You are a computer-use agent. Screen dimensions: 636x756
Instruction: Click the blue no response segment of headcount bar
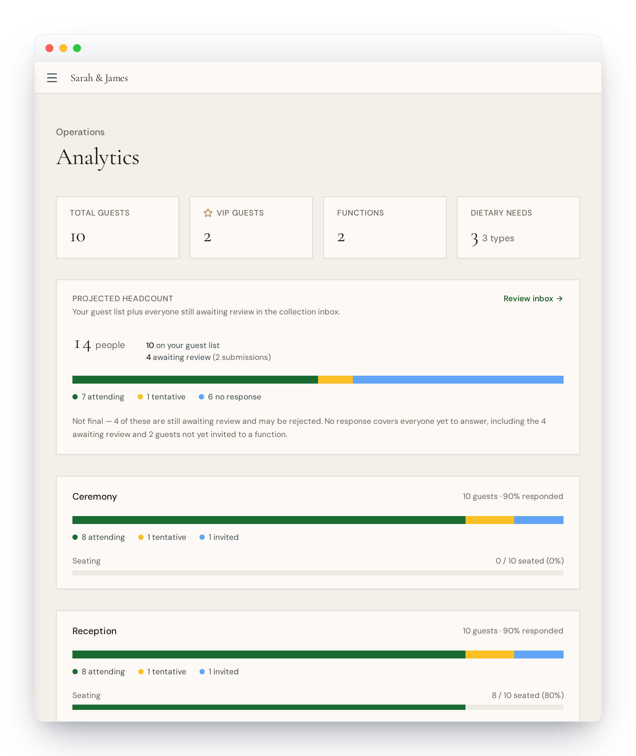458,380
